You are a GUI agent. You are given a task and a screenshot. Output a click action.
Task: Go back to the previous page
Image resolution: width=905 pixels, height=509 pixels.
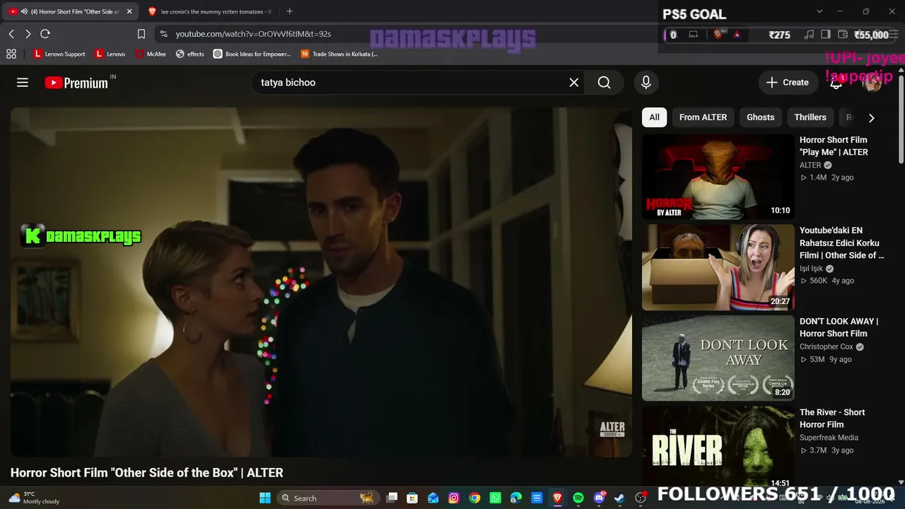11,34
